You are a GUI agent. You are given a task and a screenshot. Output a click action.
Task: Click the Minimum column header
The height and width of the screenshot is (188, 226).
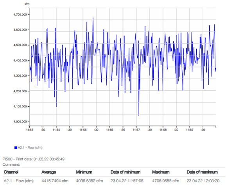pos(84,172)
